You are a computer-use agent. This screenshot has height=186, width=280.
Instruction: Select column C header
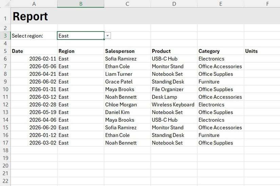(127, 4)
